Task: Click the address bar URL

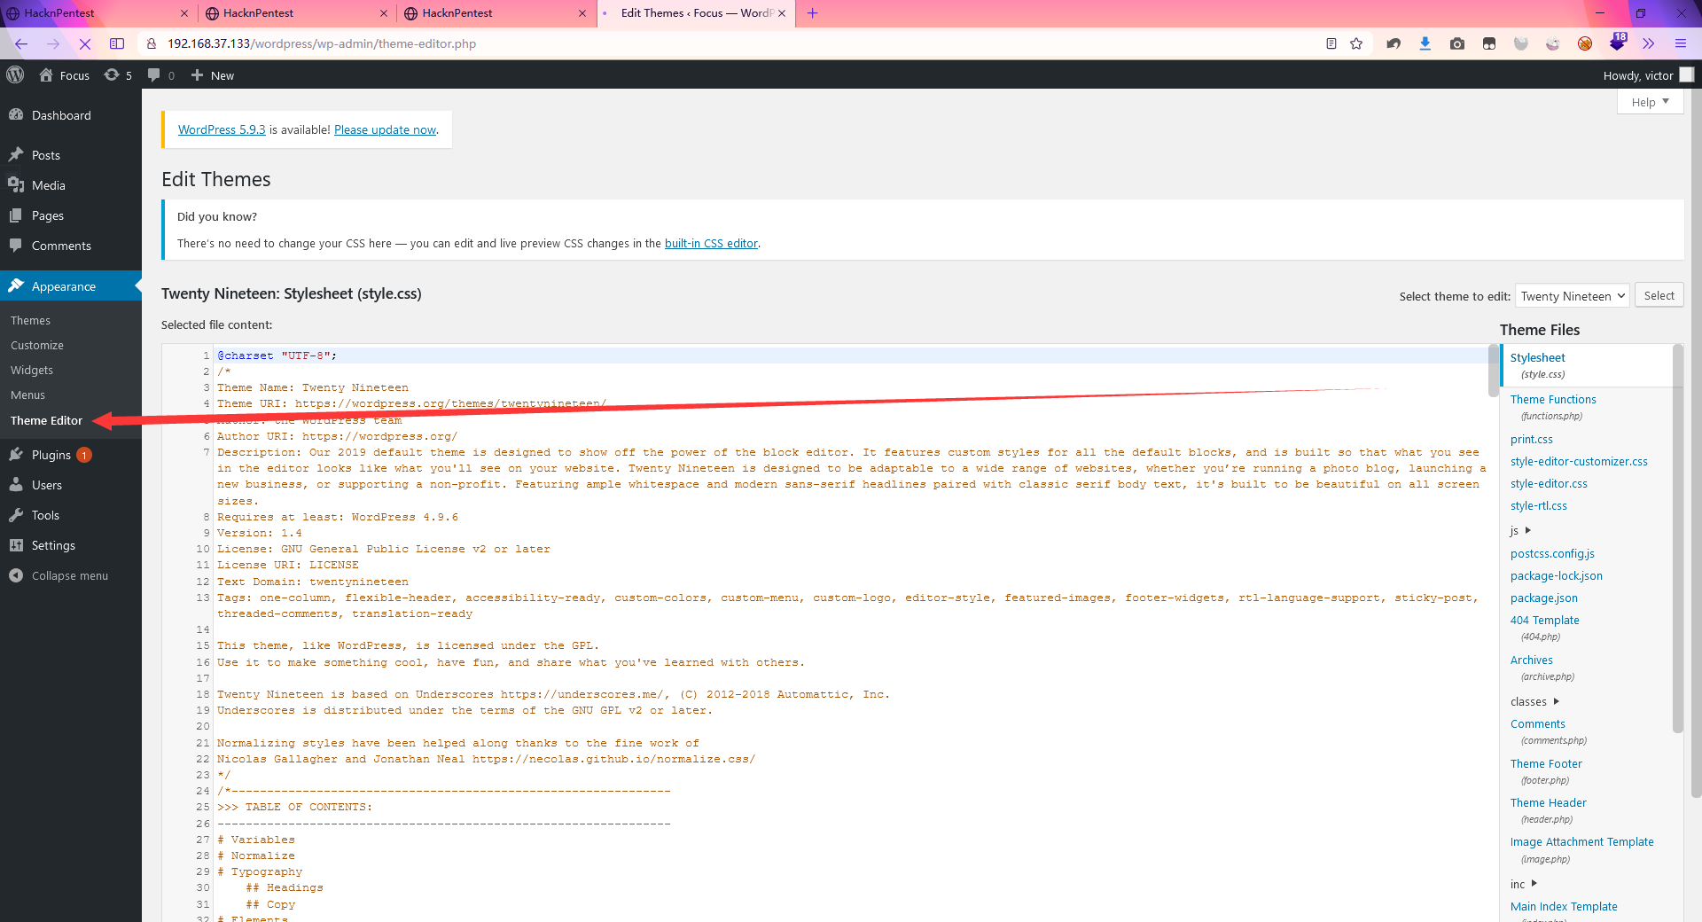Action: click(322, 43)
